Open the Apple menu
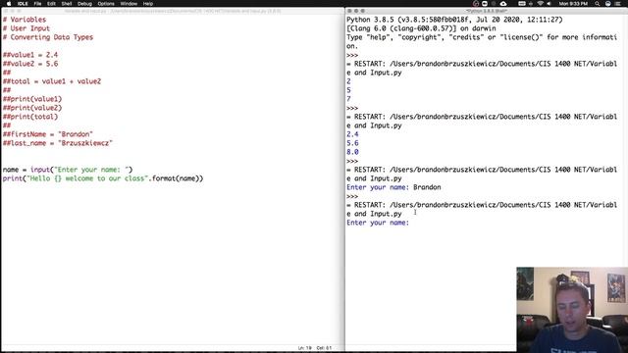628x353 pixels. point(9,4)
